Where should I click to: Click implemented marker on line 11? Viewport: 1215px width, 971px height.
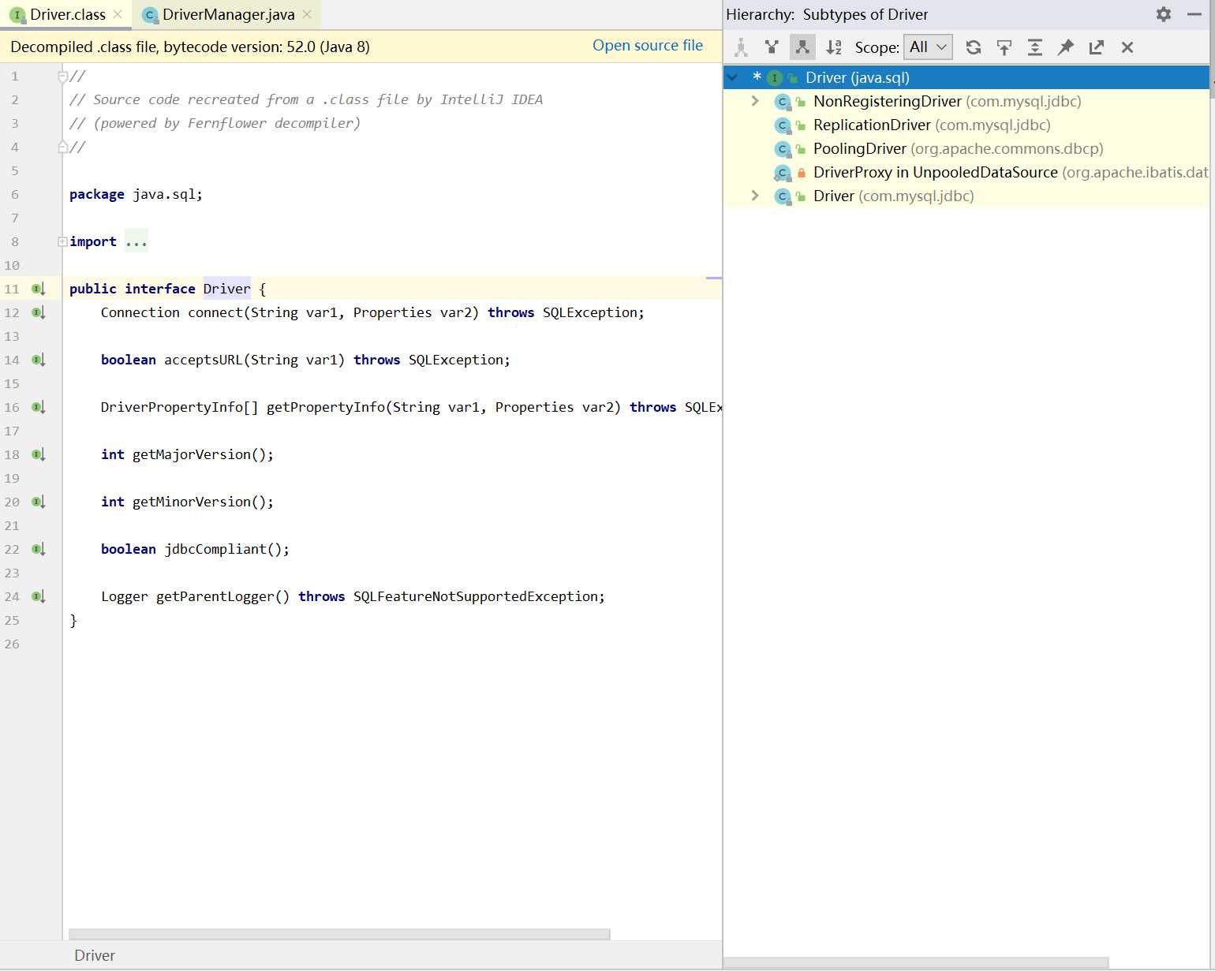coord(38,289)
